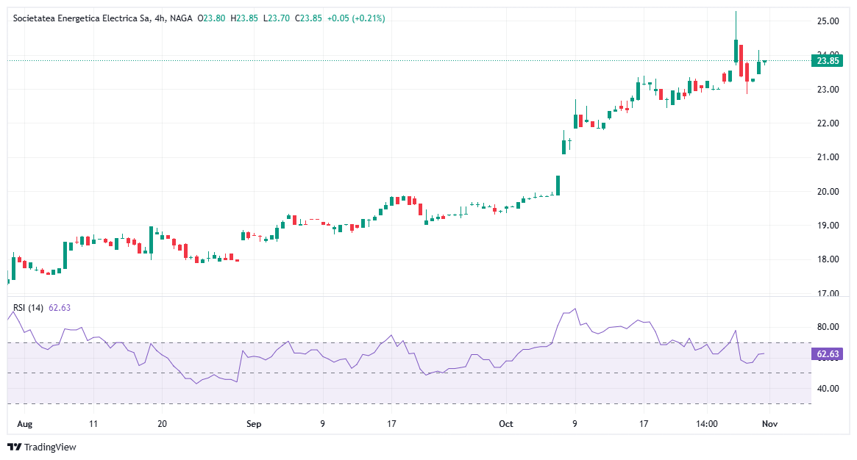Click the 80.00 RSI scale label
Screen dimensions: 857x460
tap(828, 327)
